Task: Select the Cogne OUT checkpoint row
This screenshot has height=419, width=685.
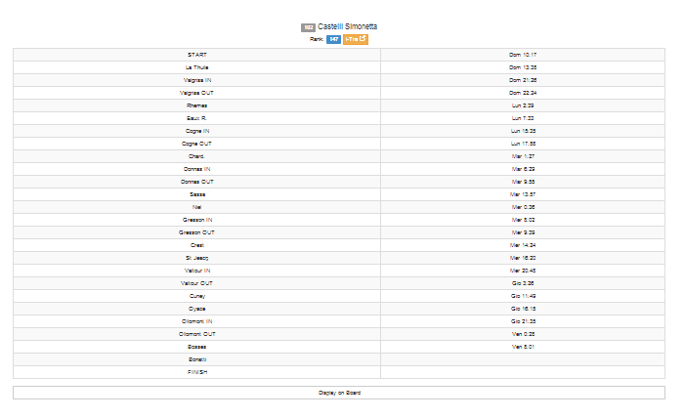Action: [339, 144]
